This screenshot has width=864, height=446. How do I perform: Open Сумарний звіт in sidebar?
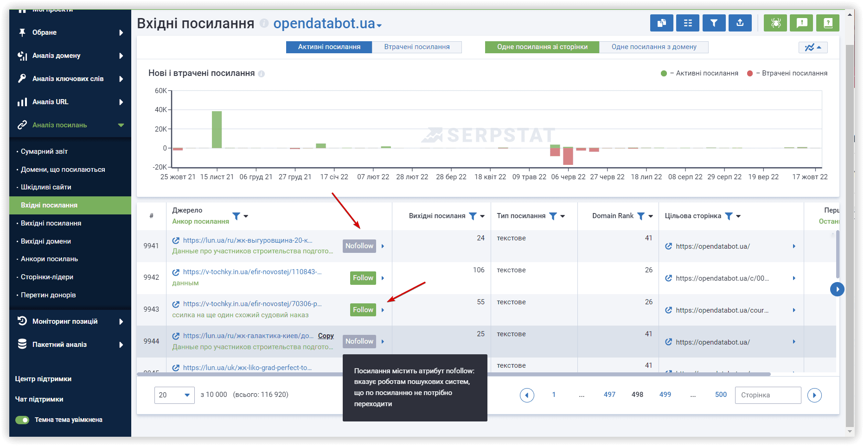pyautogui.click(x=44, y=151)
